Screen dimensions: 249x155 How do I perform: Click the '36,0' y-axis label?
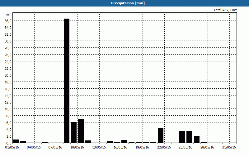[x=8, y=21]
